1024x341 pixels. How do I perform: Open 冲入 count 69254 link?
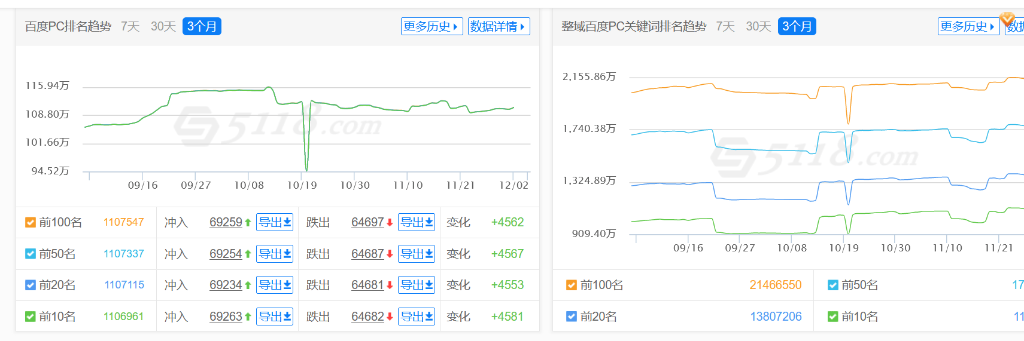[226, 254]
